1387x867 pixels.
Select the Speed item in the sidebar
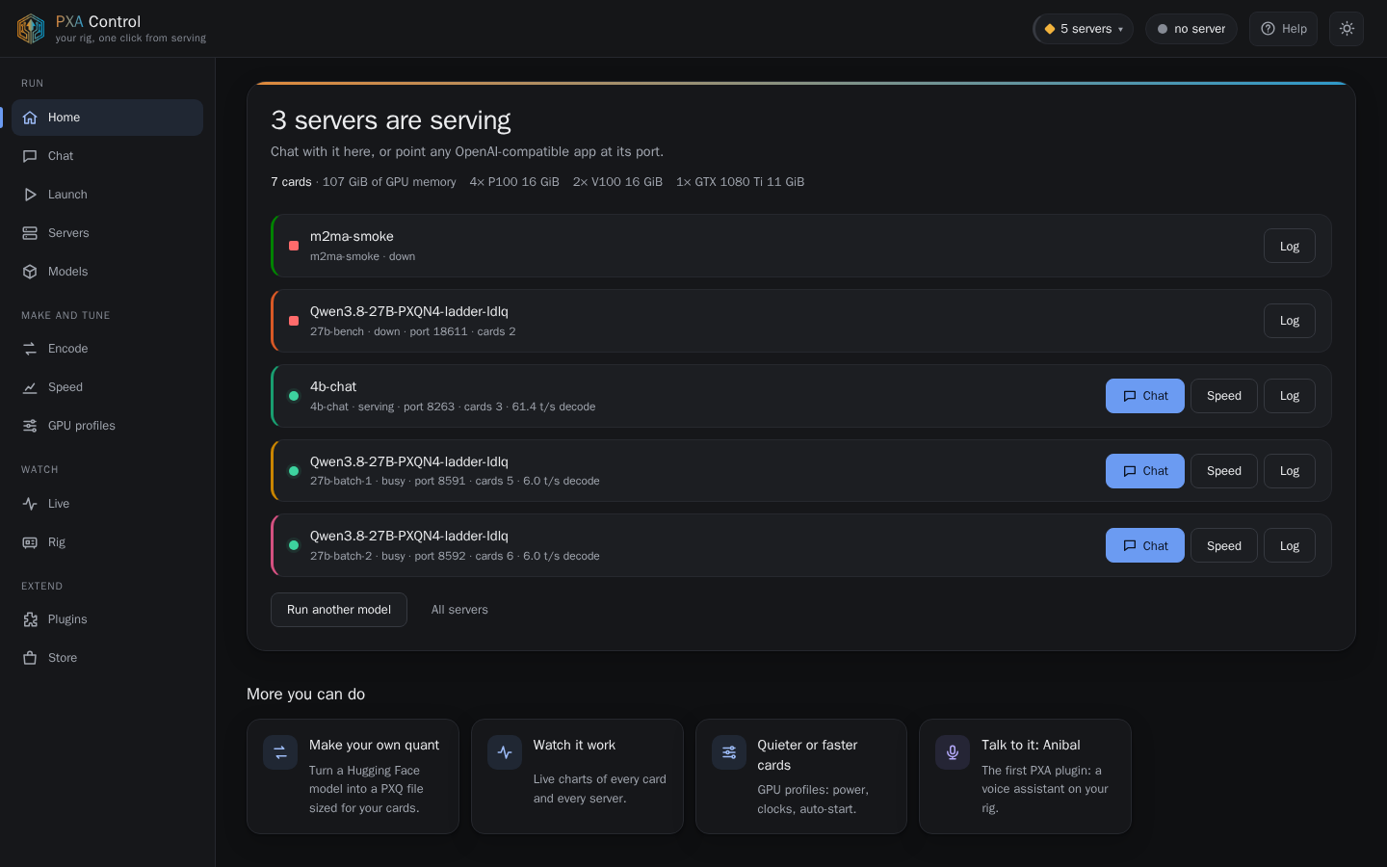click(x=108, y=387)
